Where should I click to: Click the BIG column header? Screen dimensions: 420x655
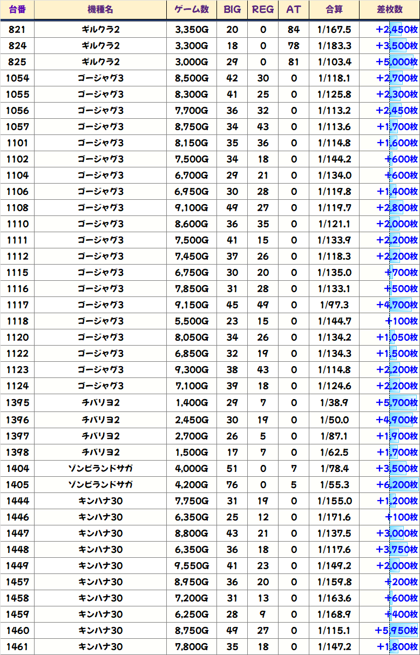(x=232, y=10)
